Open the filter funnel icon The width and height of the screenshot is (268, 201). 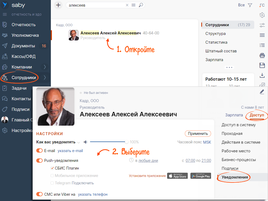coord(250,5)
